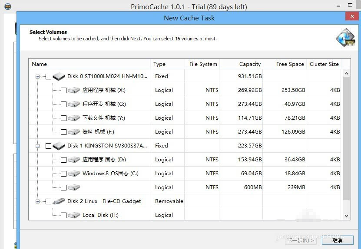361x249 pixels.
Task: Click the volume icon for drive G:
Action: (74, 104)
